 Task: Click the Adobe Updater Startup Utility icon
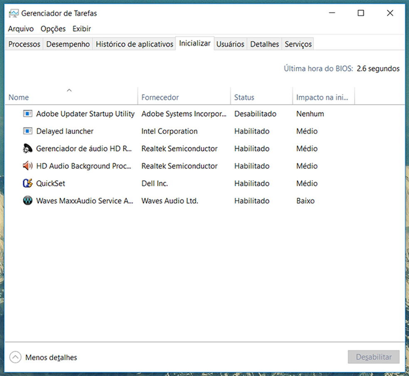[x=27, y=113]
